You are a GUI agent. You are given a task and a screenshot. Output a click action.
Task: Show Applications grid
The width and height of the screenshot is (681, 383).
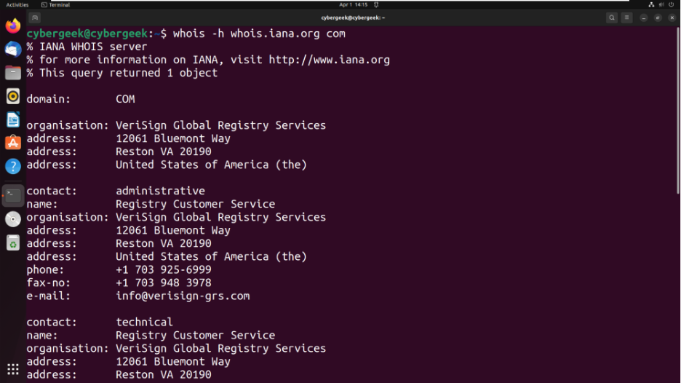13,368
